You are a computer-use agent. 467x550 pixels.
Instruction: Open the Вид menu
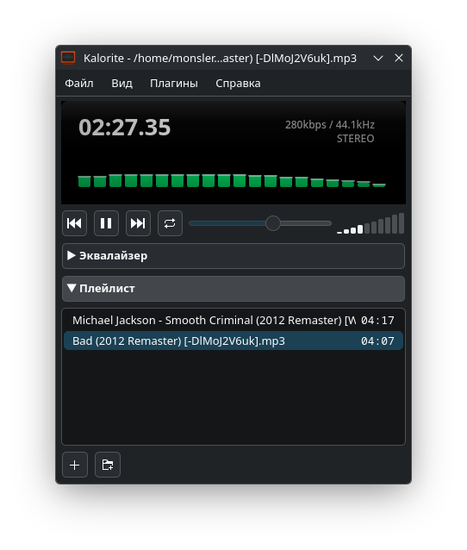121,84
